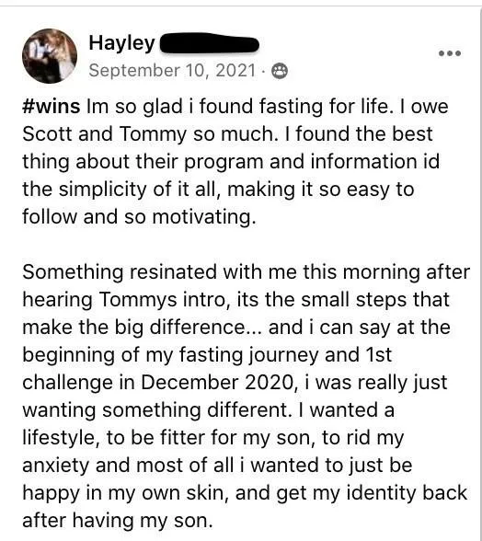Click the group privacy audience icon
This screenshot has width=482, height=541.
click(280, 72)
